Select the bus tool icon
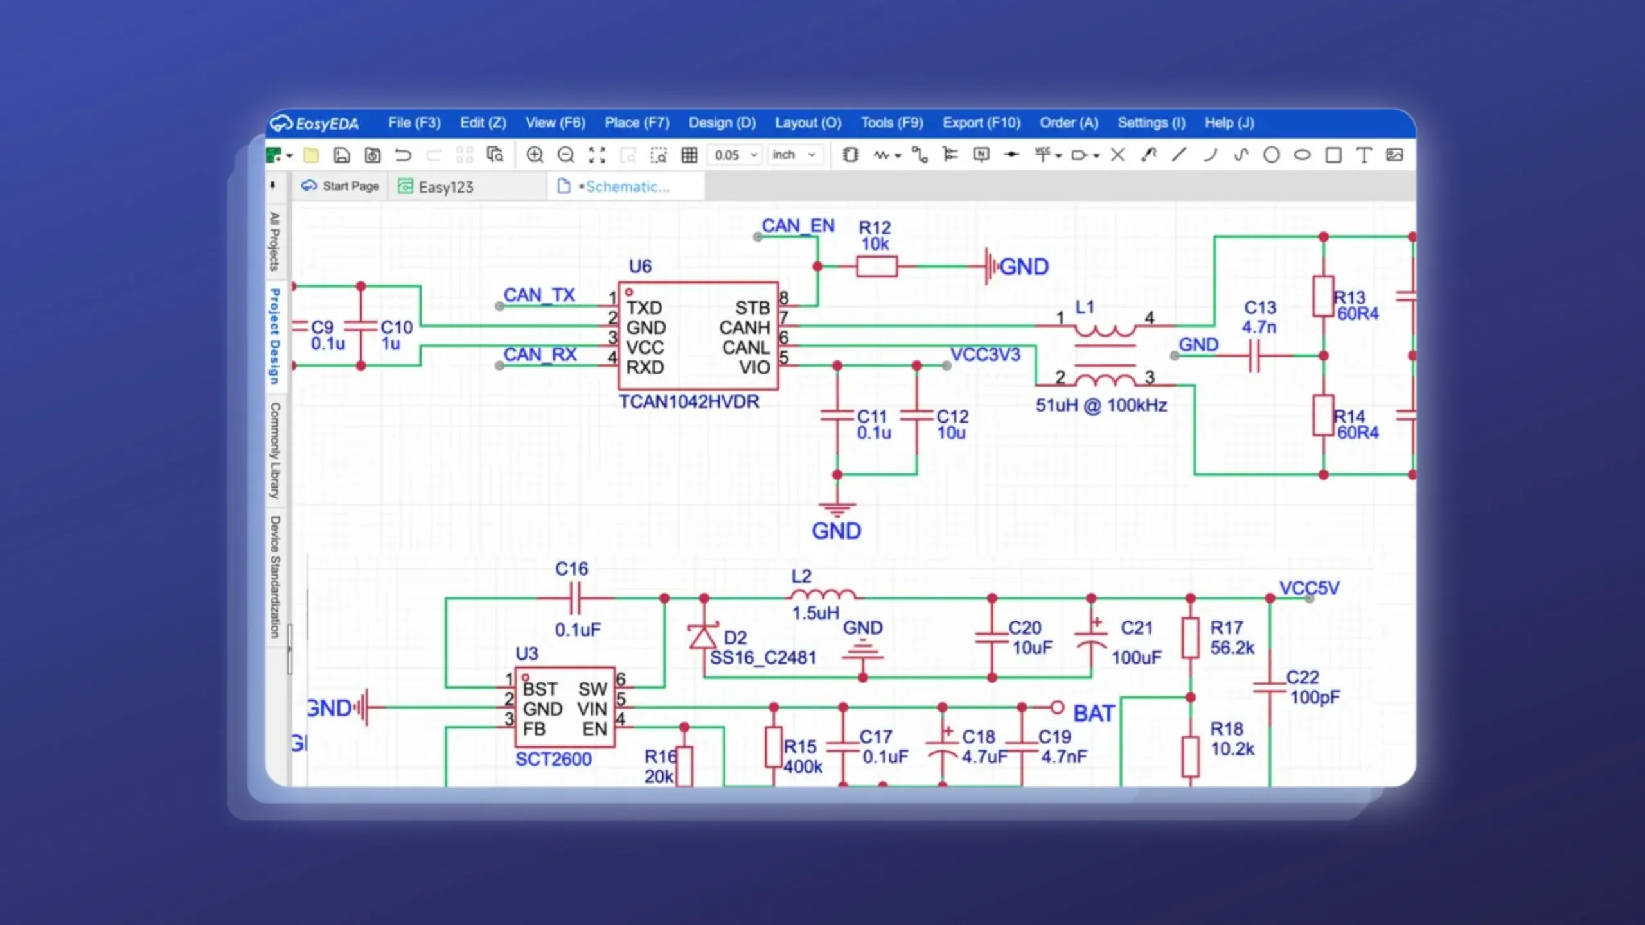Image resolution: width=1645 pixels, height=925 pixels. pos(950,155)
